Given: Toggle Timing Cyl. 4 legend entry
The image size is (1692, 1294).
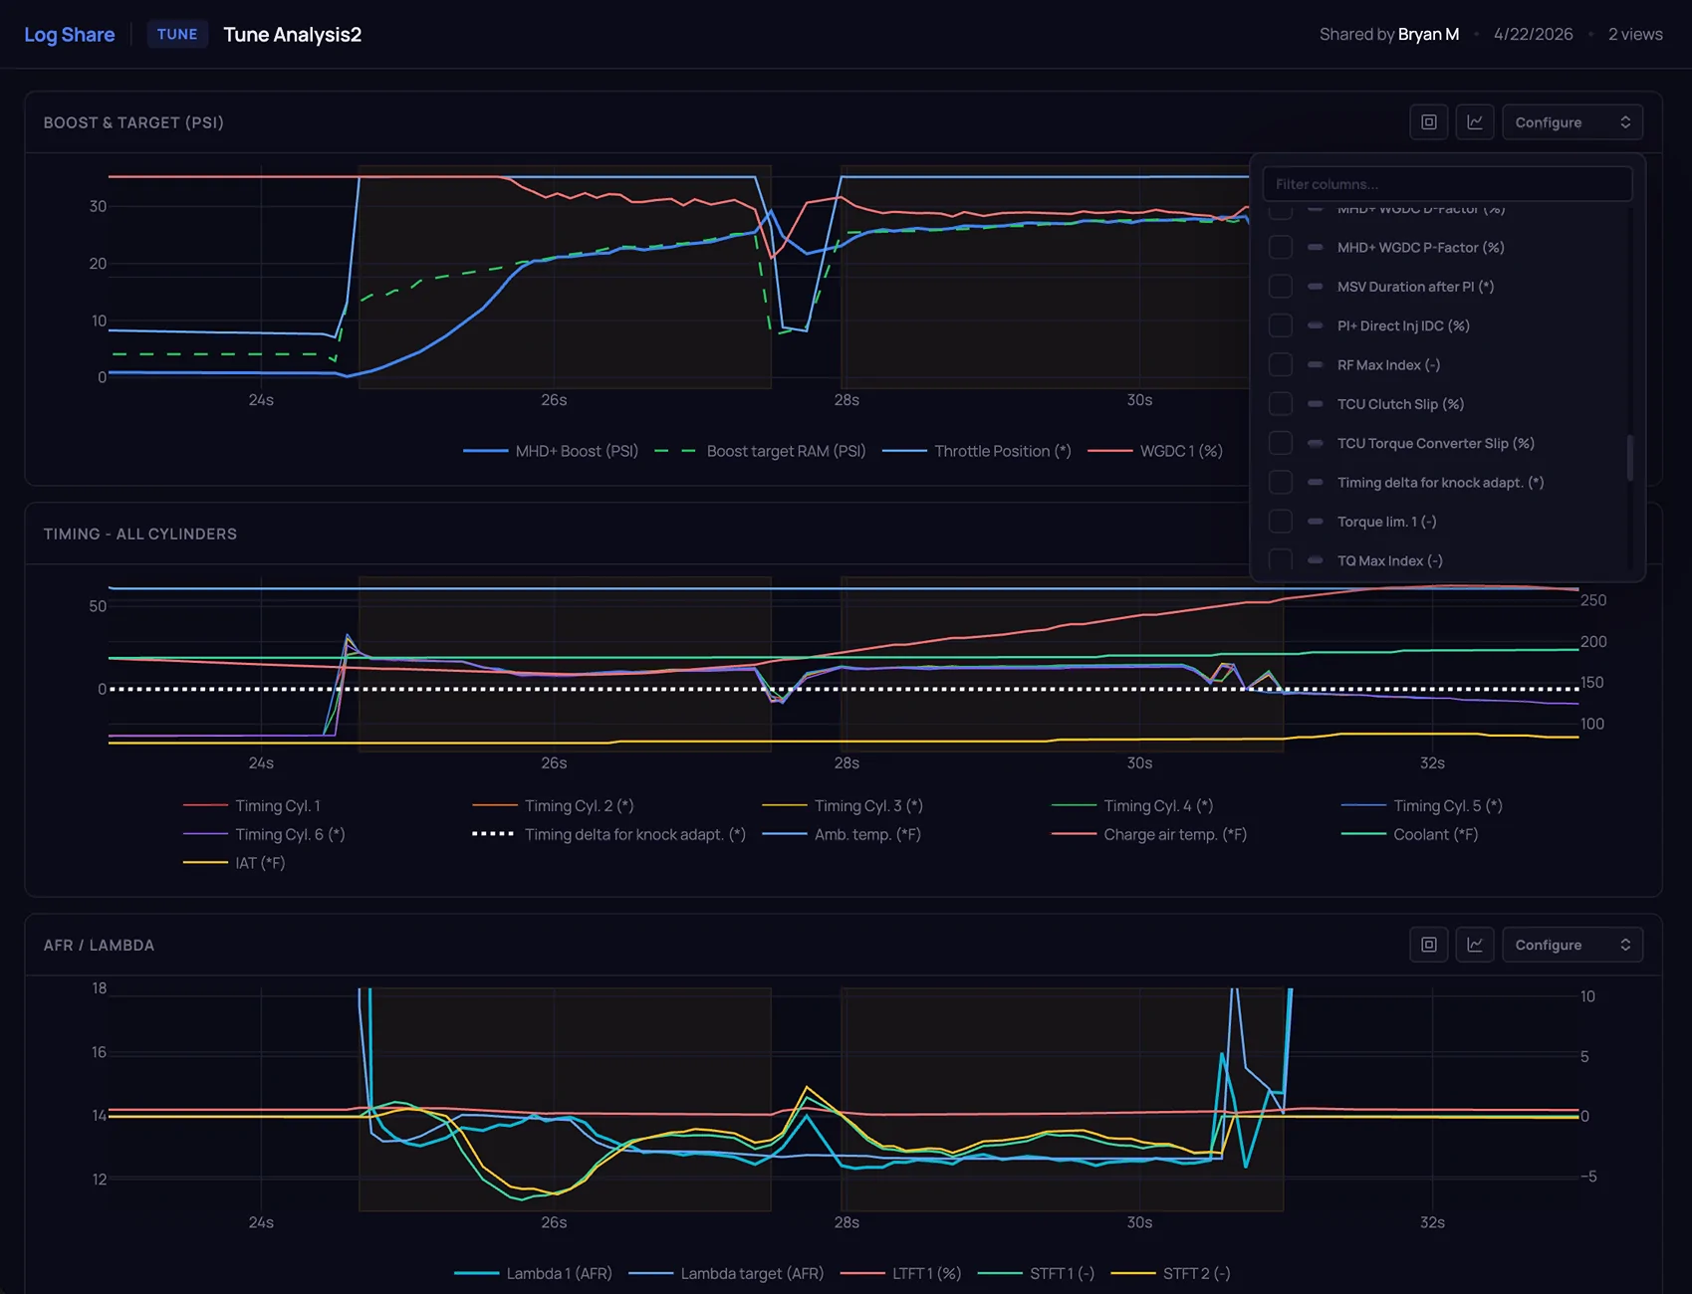Looking at the screenshot, I should coord(1132,806).
